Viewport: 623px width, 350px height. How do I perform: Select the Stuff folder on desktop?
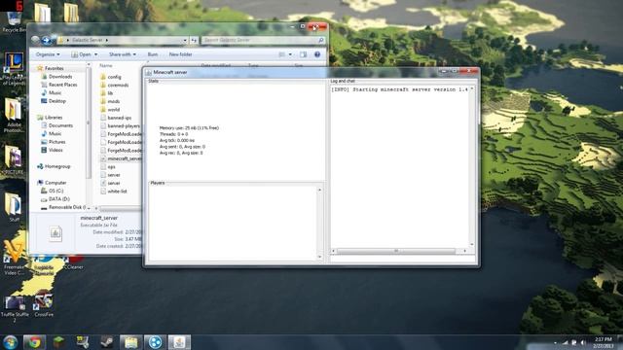(x=14, y=207)
